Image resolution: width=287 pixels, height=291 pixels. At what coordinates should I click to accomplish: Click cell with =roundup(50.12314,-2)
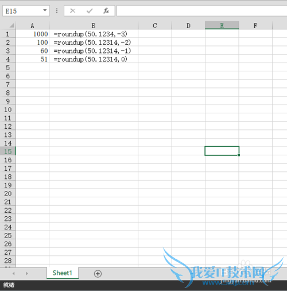point(94,43)
